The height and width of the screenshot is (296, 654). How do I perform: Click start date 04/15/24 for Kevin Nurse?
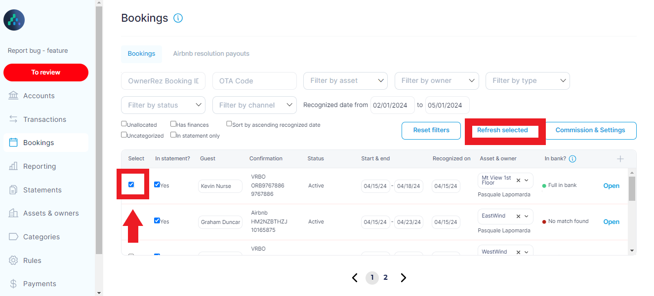point(375,186)
